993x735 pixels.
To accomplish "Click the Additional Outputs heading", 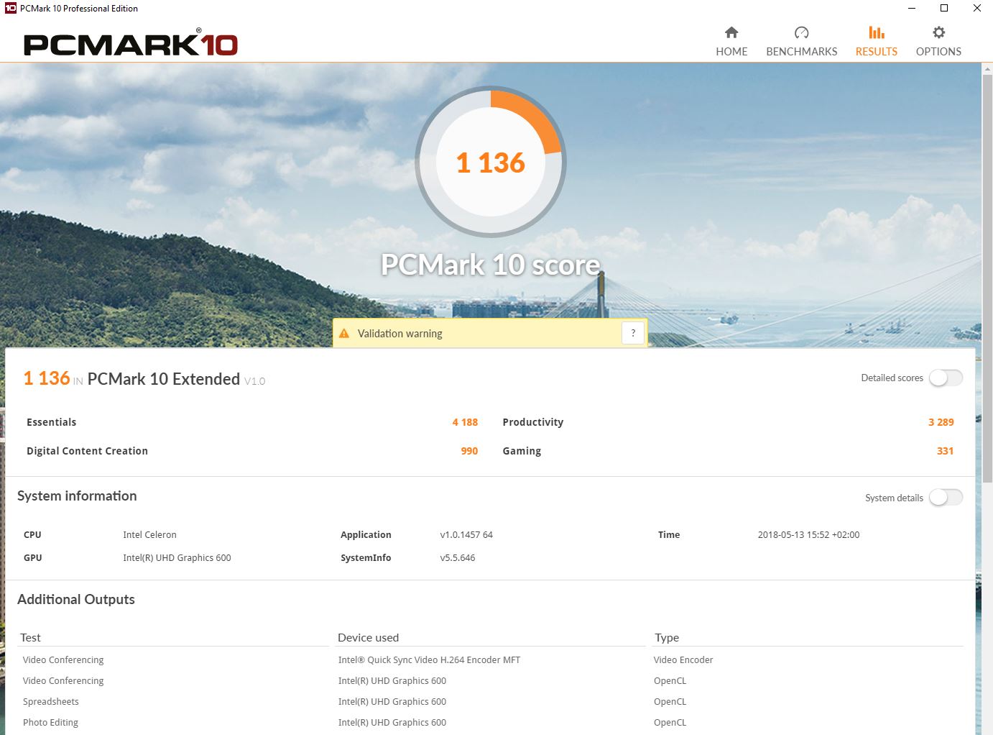I will click(x=76, y=599).
